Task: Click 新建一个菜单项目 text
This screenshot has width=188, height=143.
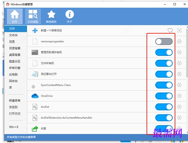Action: (x=51, y=30)
